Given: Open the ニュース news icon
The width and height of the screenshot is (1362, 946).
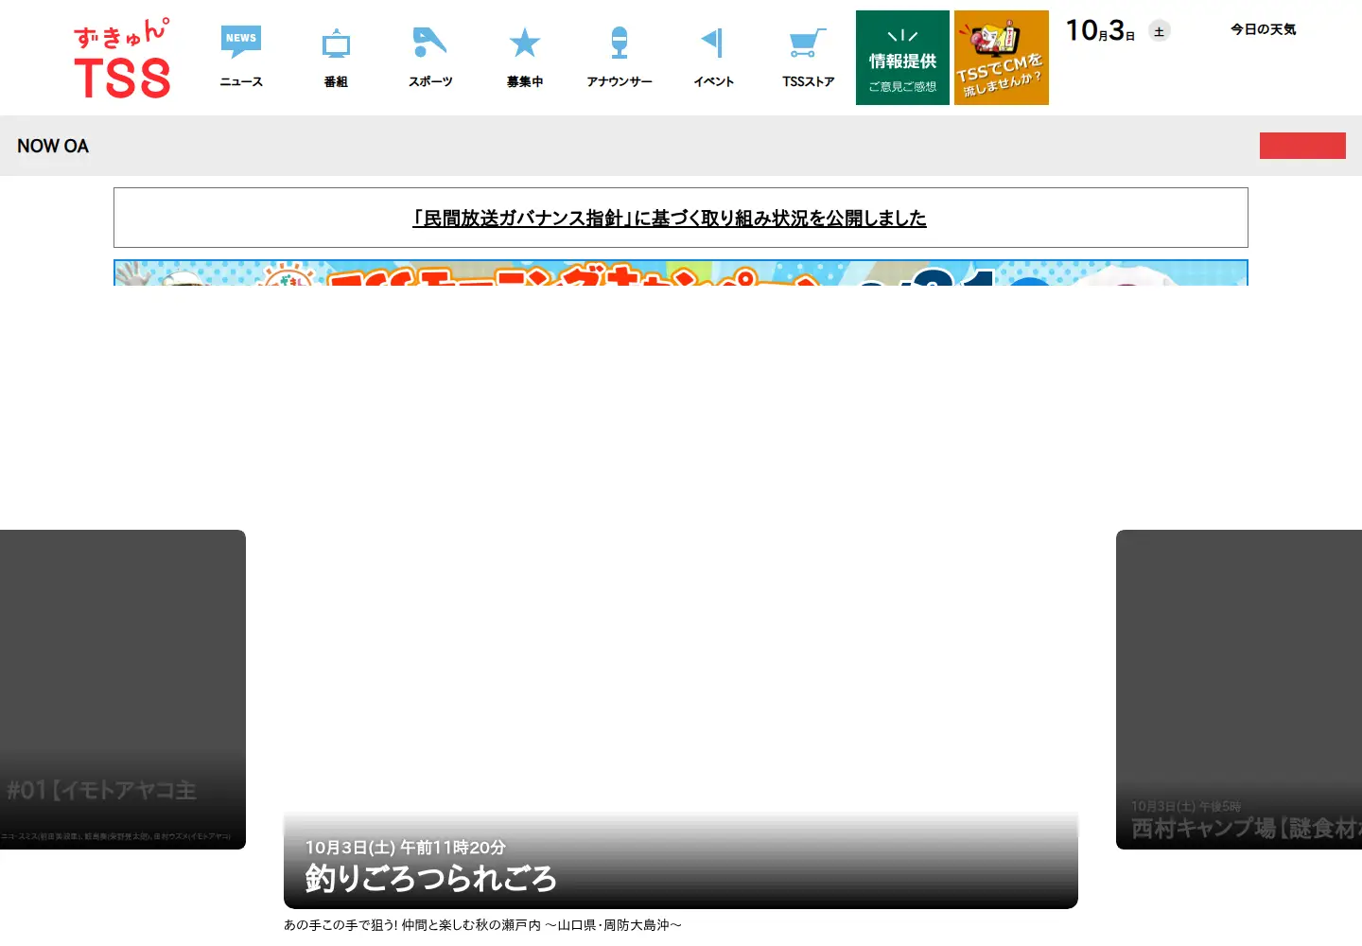Looking at the screenshot, I should point(241,58).
